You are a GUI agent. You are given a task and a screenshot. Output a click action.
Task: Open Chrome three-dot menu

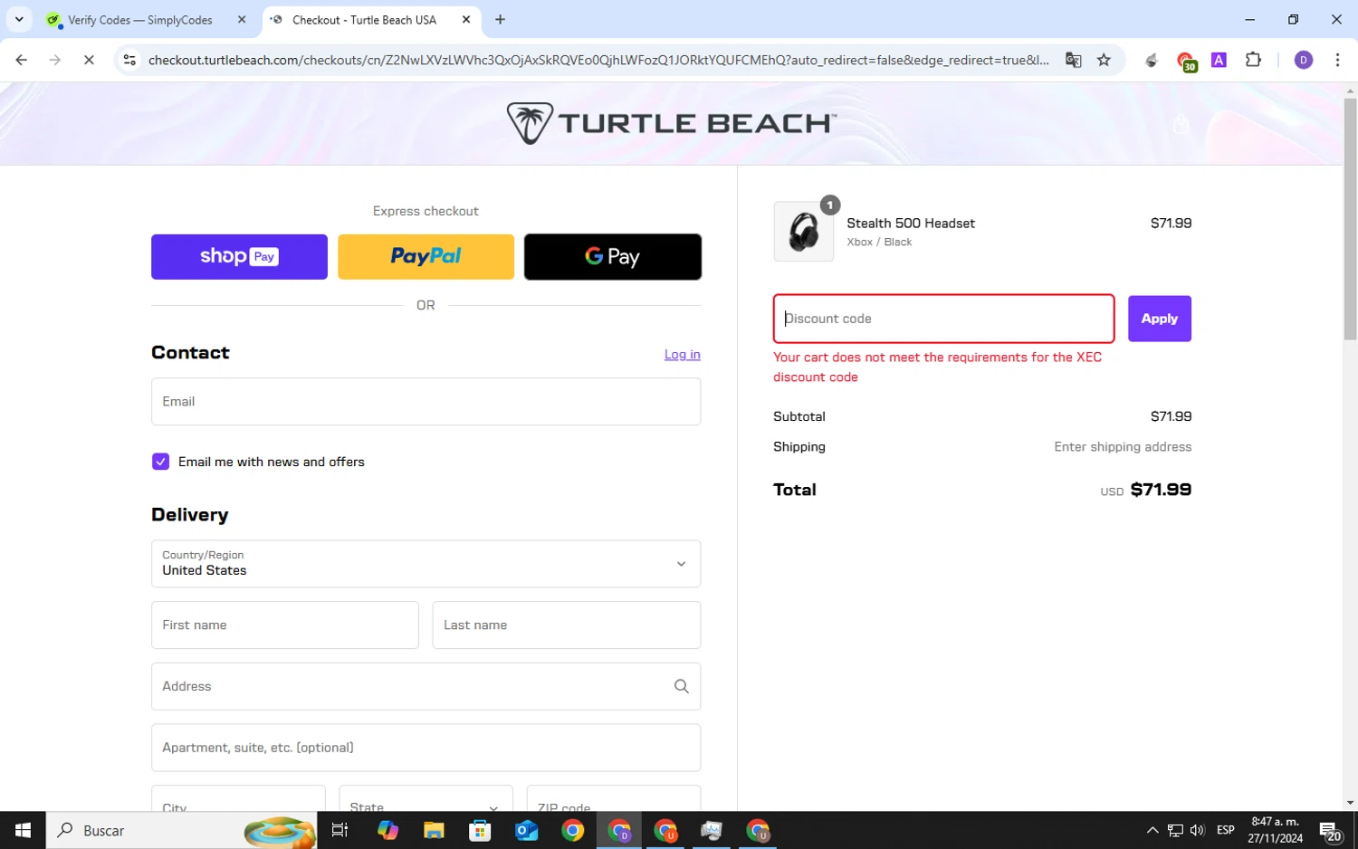coord(1337,60)
